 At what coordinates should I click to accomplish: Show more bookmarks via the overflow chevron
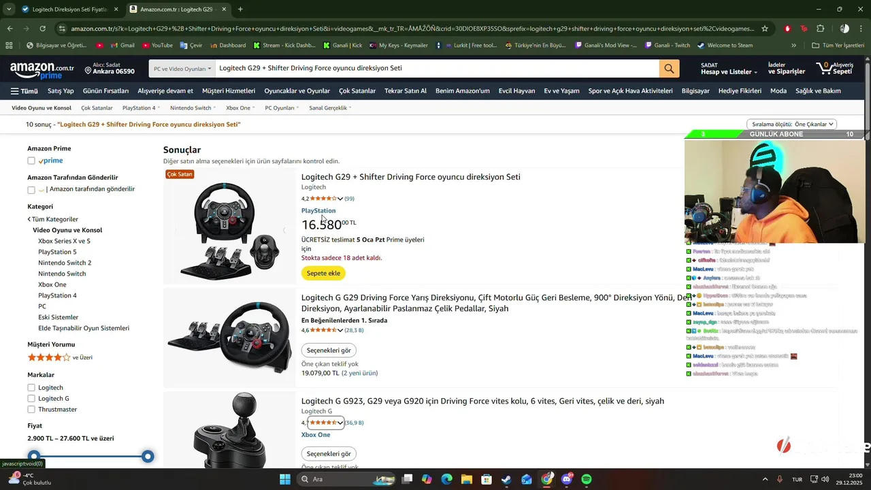click(x=793, y=46)
